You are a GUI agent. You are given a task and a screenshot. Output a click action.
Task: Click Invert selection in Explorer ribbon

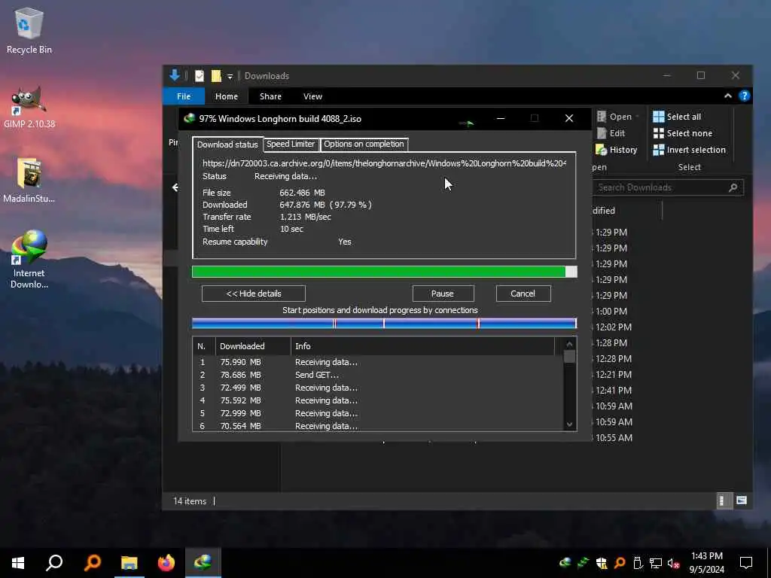click(x=689, y=150)
